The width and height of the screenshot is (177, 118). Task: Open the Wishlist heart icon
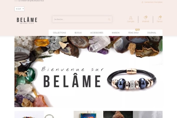click(x=145, y=18)
